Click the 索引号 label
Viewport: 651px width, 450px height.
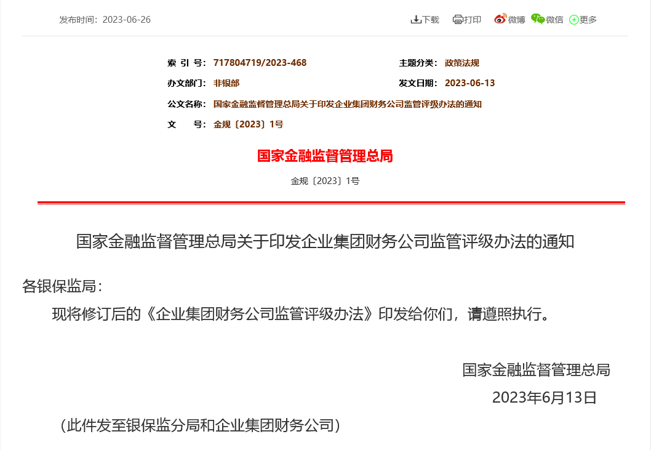tap(186, 63)
